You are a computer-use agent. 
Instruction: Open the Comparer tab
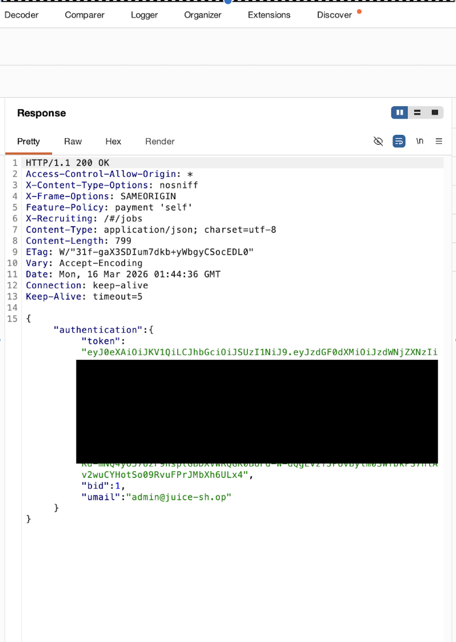point(85,15)
